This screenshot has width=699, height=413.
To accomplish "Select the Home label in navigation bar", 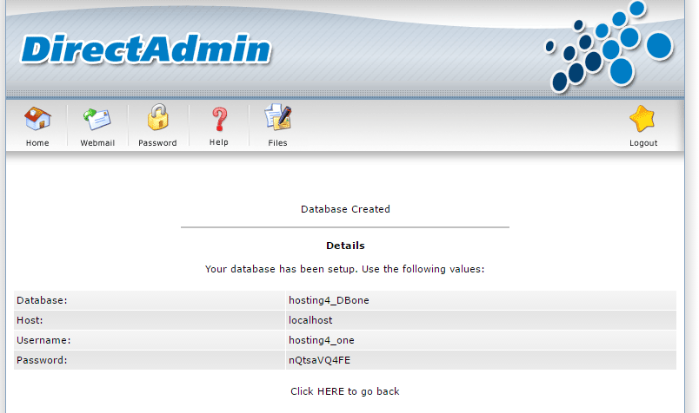I will pos(37,143).
